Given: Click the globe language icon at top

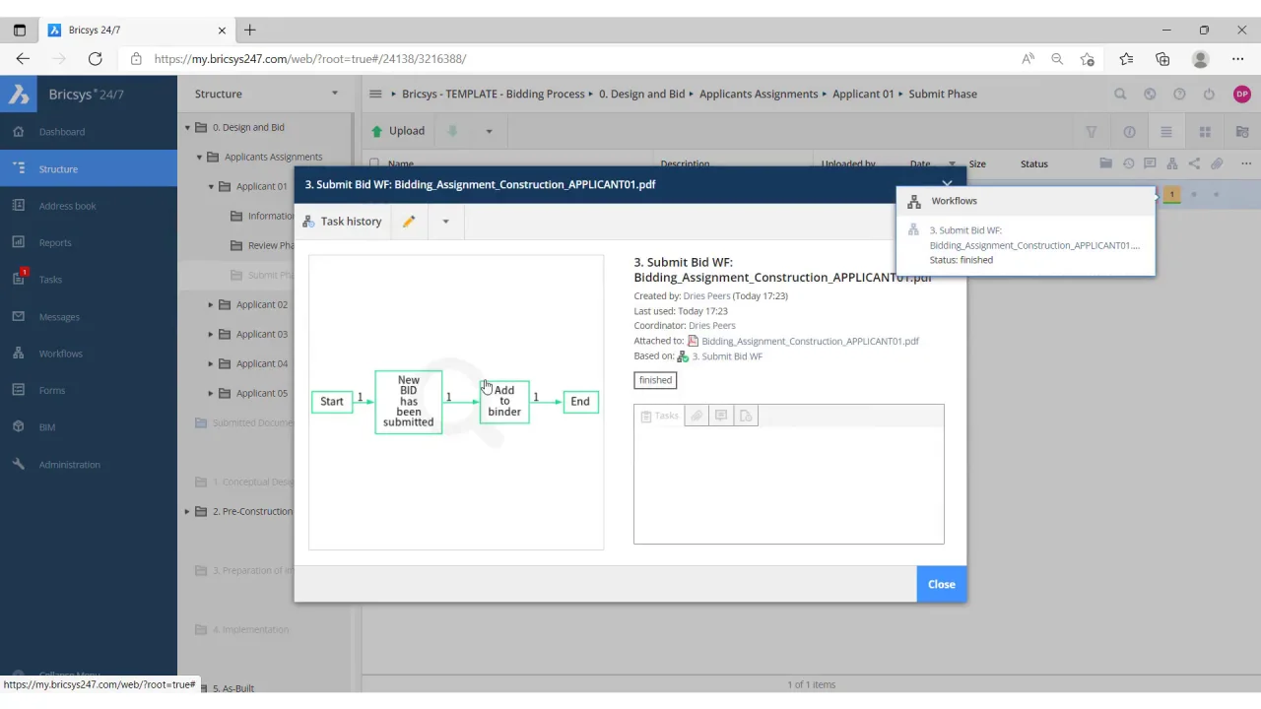Looking at the screenshot, I should [1150, 95].
